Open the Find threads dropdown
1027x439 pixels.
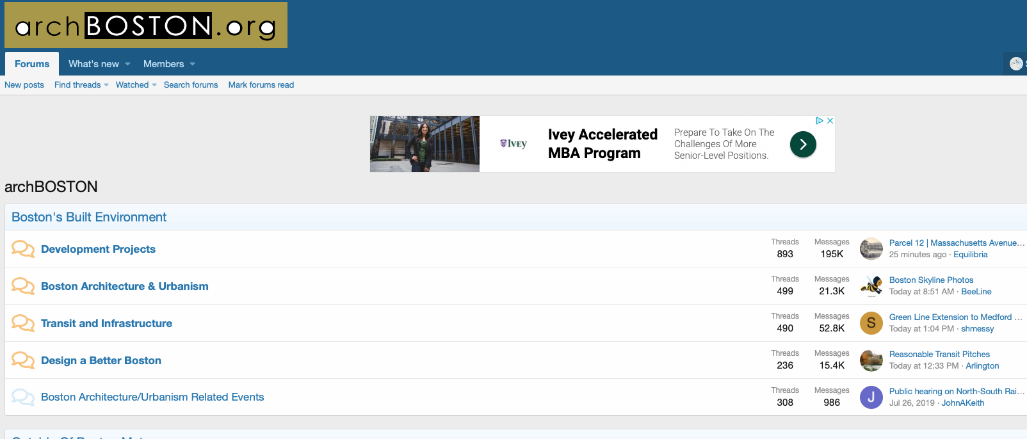point(81,85)
